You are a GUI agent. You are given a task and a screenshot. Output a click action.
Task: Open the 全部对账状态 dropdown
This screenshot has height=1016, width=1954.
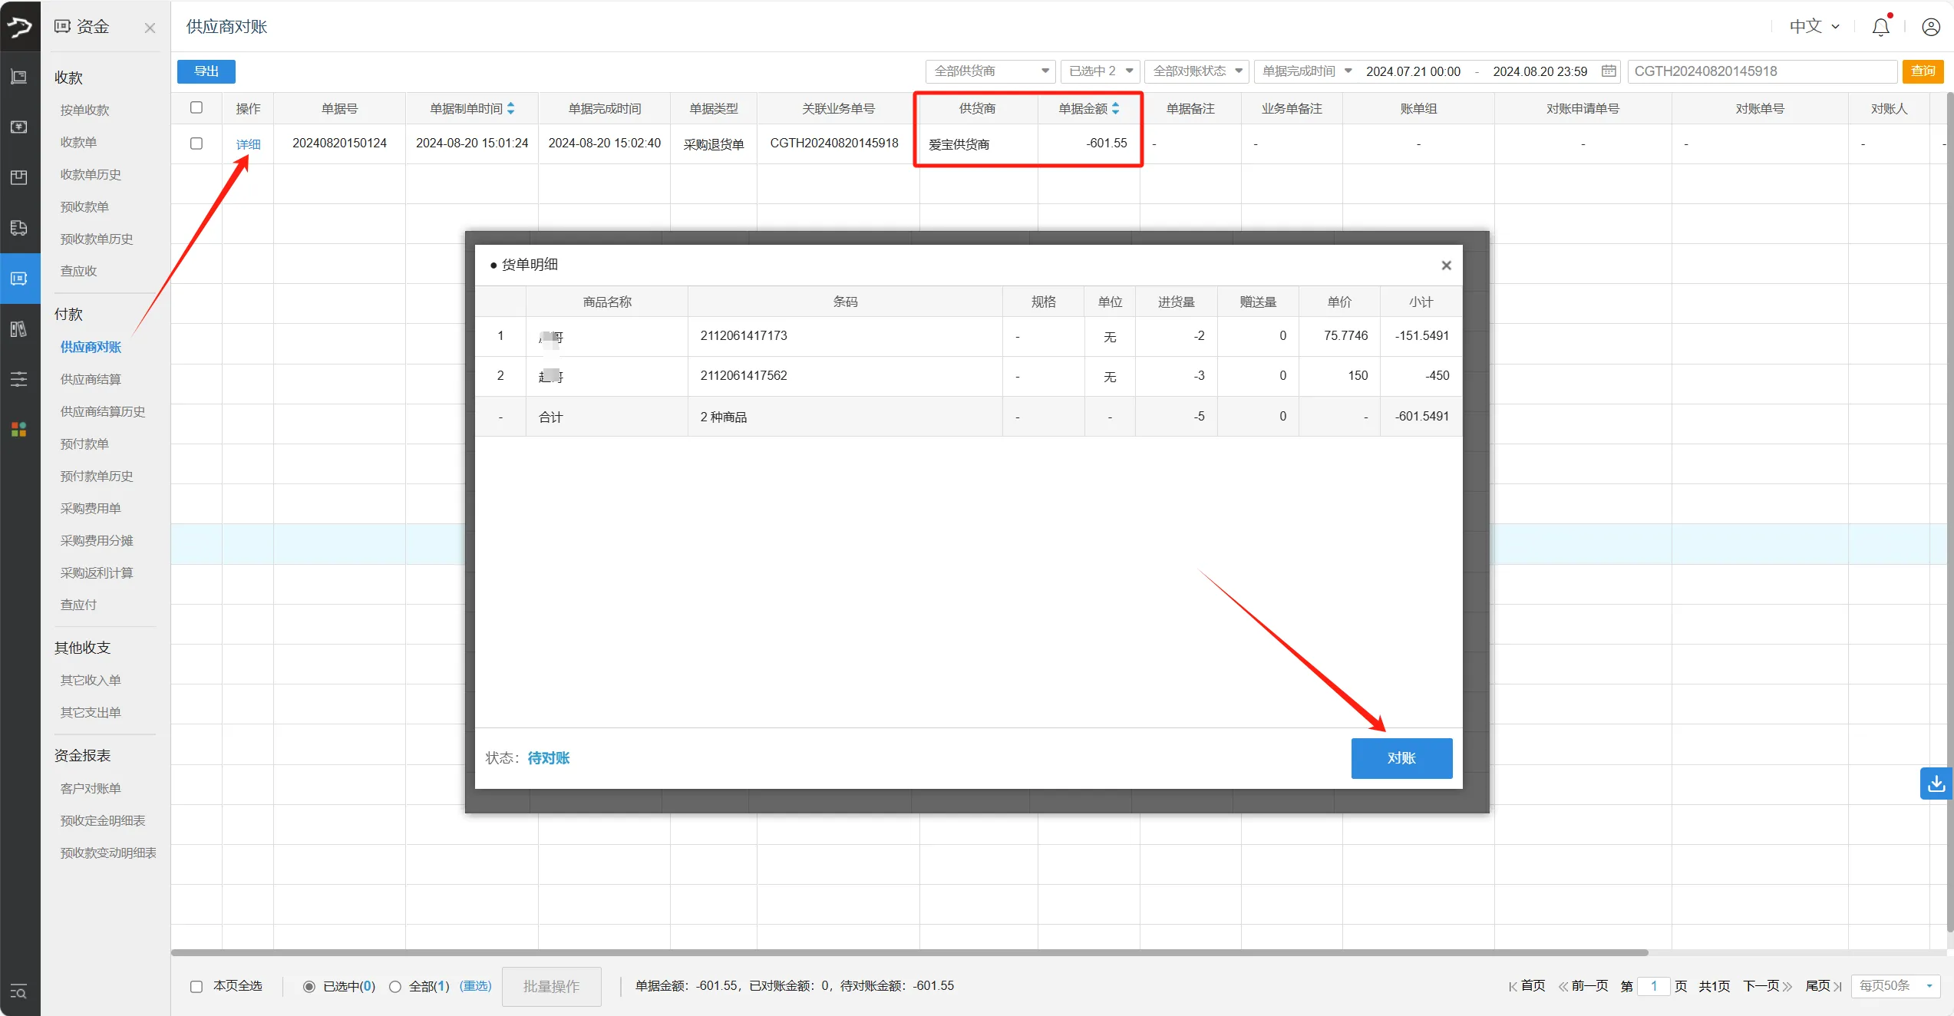coord(1196,71)
